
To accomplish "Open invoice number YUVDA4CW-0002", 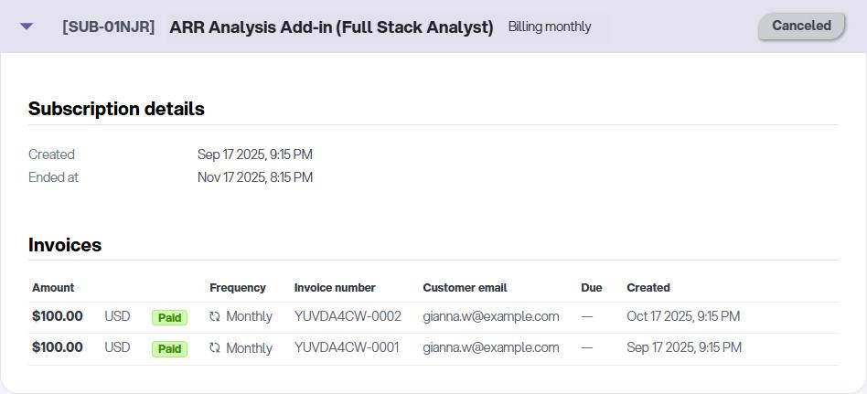I will (348, 316).
